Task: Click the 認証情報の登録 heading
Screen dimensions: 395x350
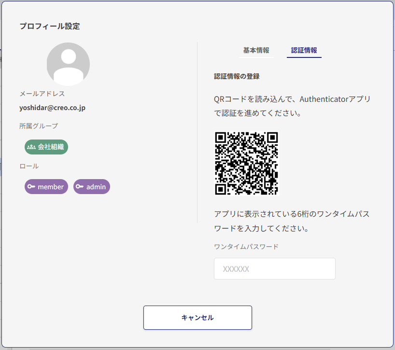Action: point(237,76)
